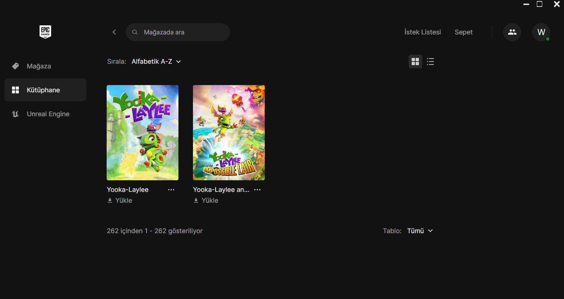Go back with the back arrow
The width and height of the screenshot is (564, 299).
(114, 32)
